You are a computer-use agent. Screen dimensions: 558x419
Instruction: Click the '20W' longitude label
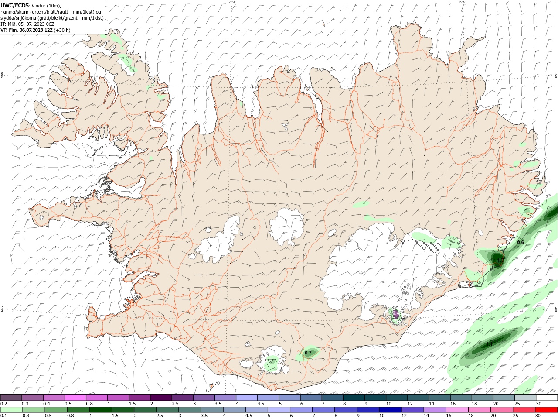(x=232, y=2)
